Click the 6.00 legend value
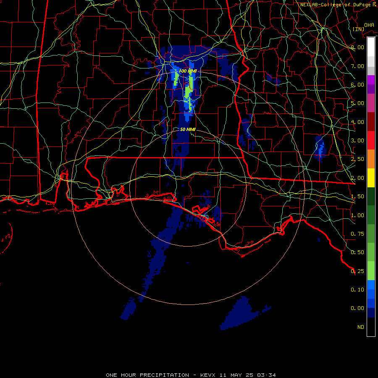The width and height of the screenshot is (378, 378). (357, 84)
